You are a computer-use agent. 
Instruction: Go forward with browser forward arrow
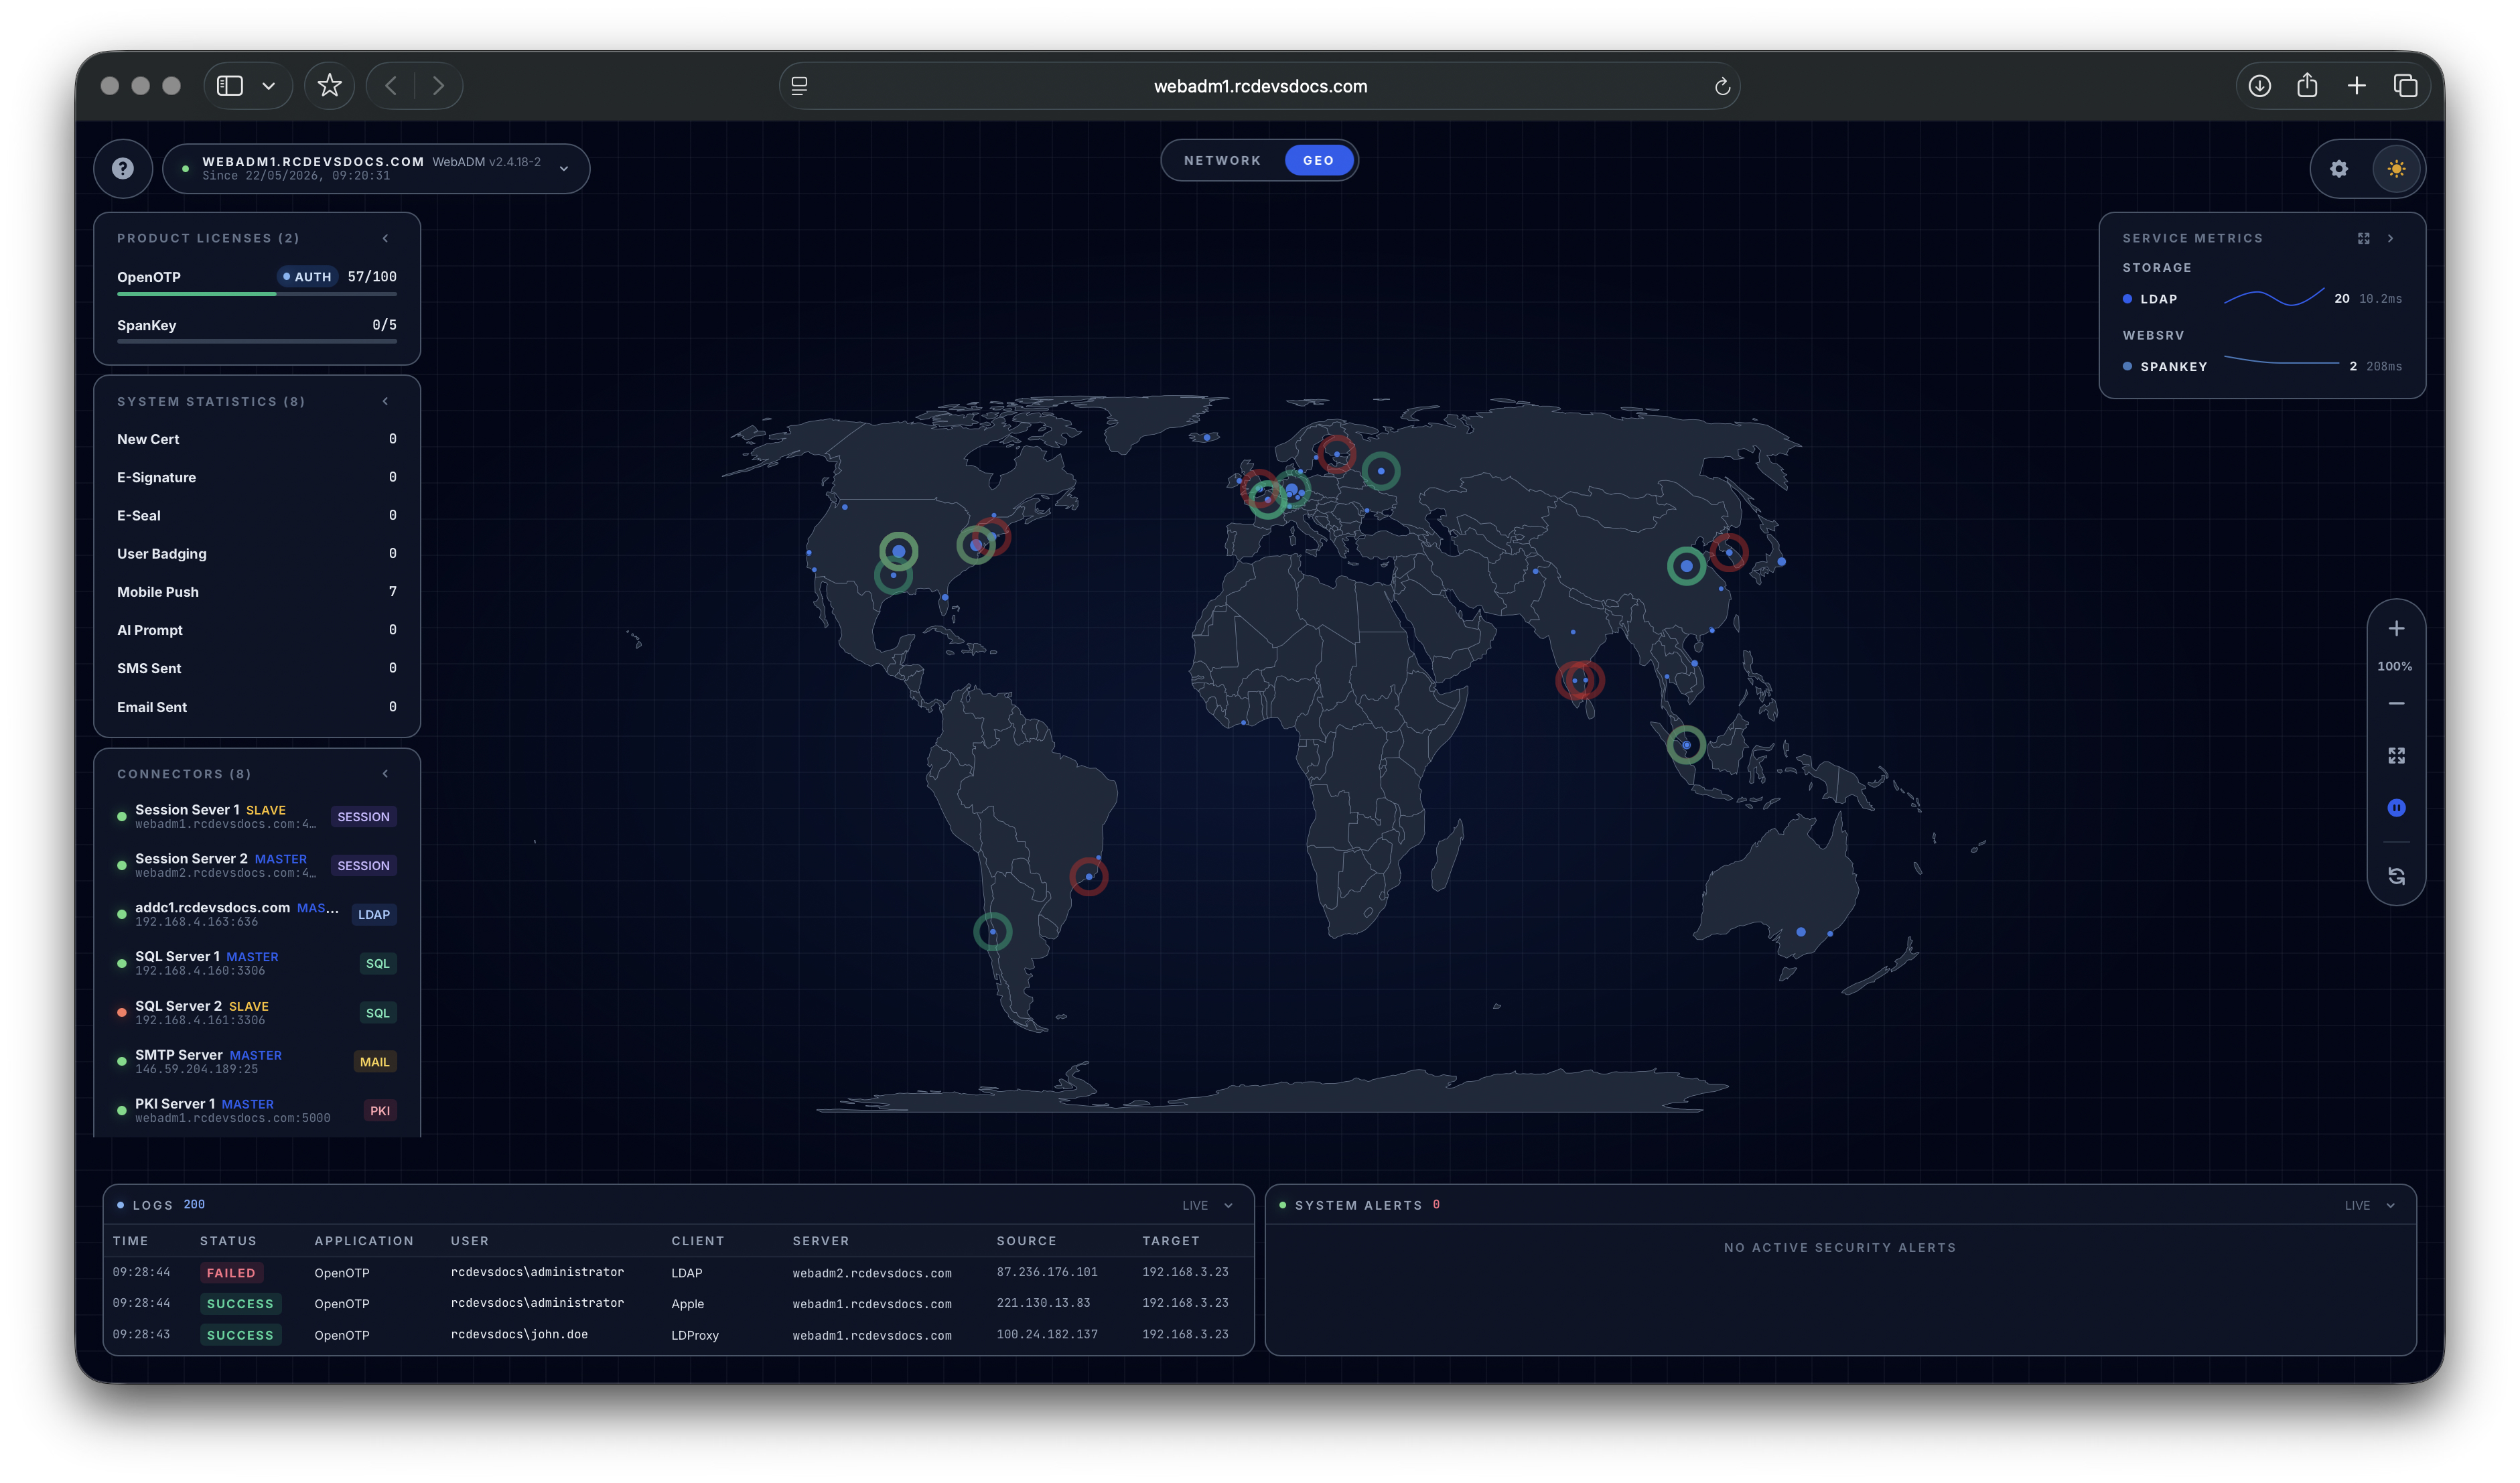[x=438, y=86]
